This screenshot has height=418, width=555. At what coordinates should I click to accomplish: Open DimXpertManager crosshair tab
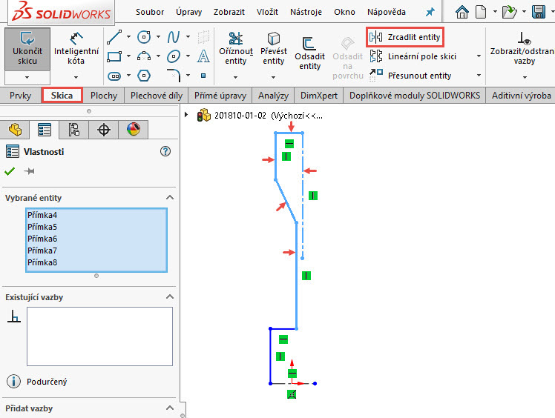[104, 130]
